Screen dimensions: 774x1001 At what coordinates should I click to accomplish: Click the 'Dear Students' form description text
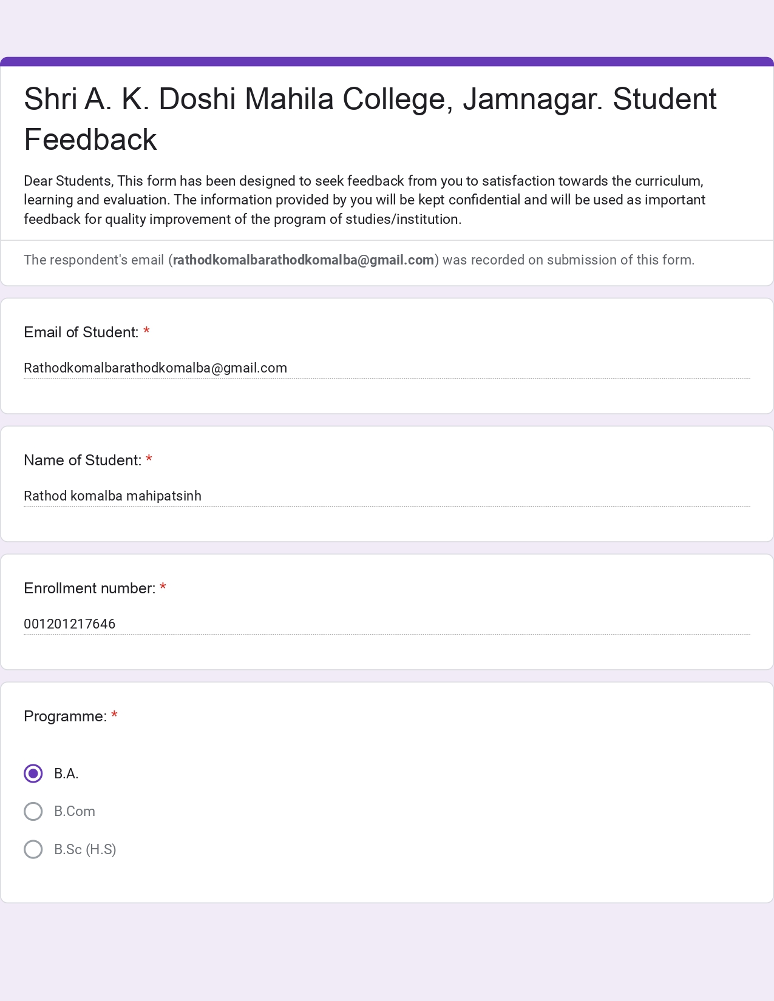(x=364, y=200)
